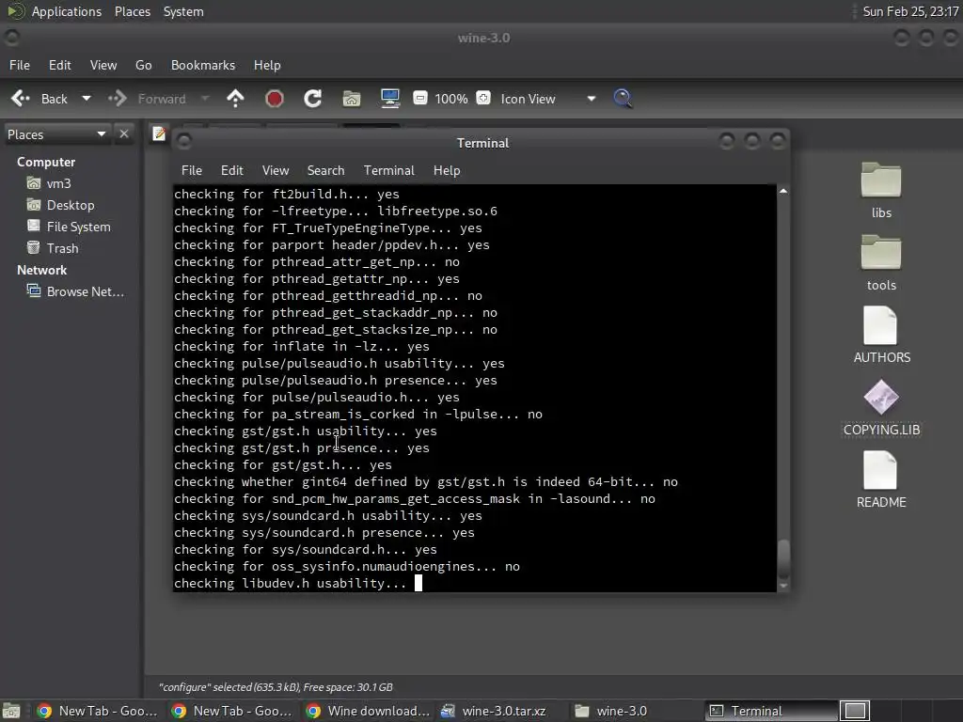The image size is (963, 722).
Task: Zoom out with the minus icon
Action: pos(420,98)
